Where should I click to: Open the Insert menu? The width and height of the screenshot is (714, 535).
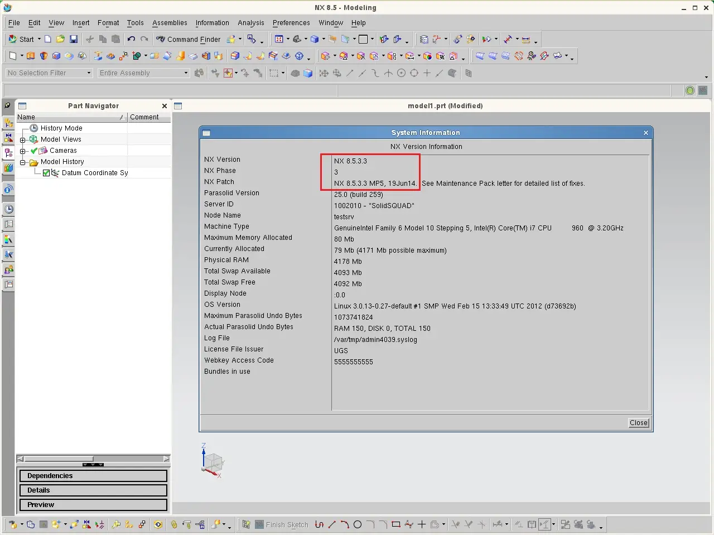[x=81, y=23]
